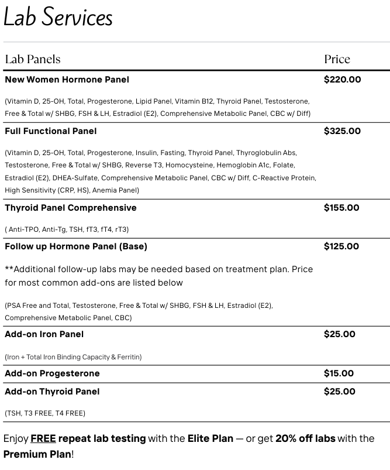Click the $325.00 price
This screenshot has width=390, height=470.
[x=342, y=131]
